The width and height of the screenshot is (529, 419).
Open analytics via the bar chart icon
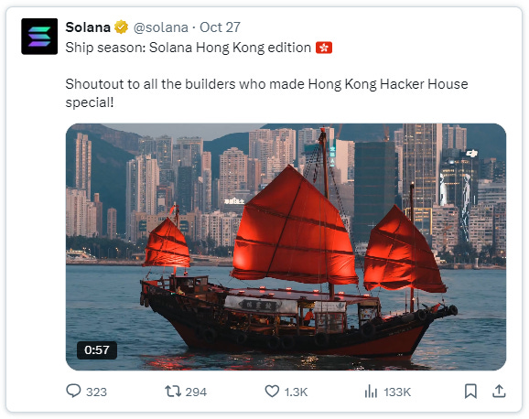pos(371,392)
